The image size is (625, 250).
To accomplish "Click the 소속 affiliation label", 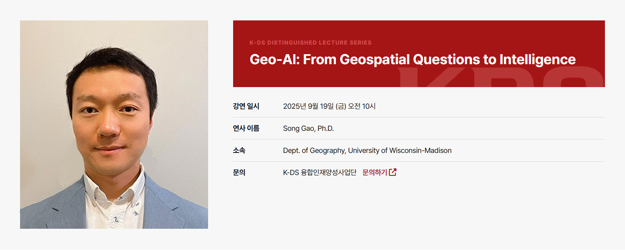I will click(239, 150).
